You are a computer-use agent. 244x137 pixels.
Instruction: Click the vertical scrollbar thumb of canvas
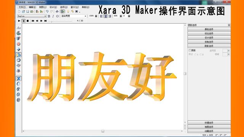185,73
